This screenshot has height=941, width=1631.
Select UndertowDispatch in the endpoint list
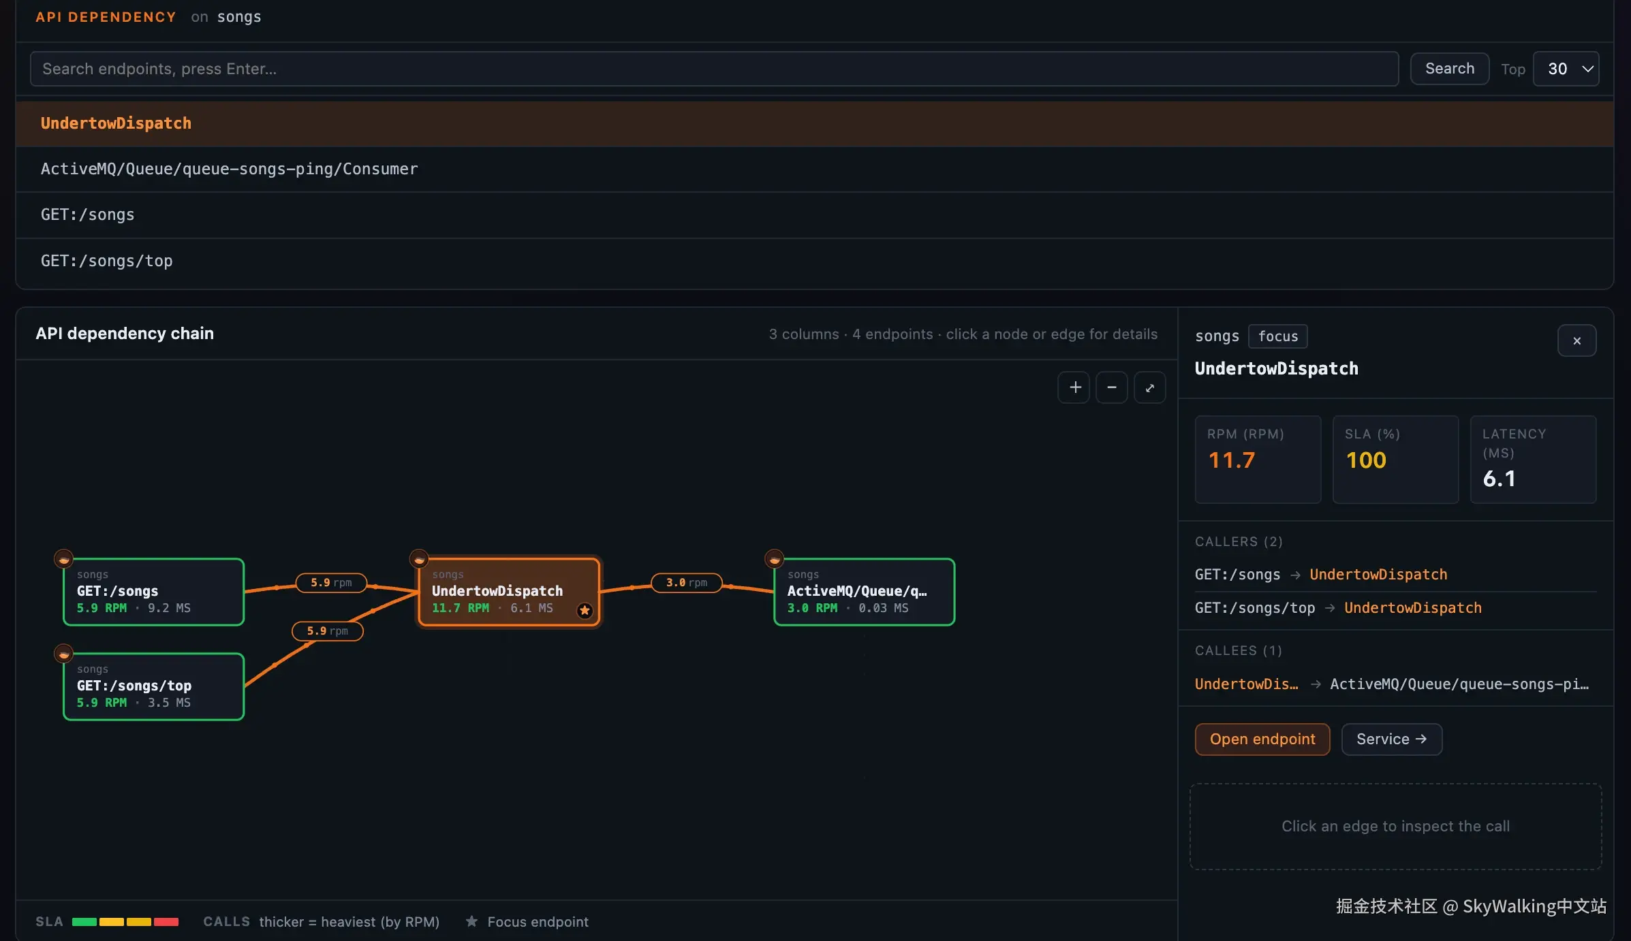coord(815,123)
